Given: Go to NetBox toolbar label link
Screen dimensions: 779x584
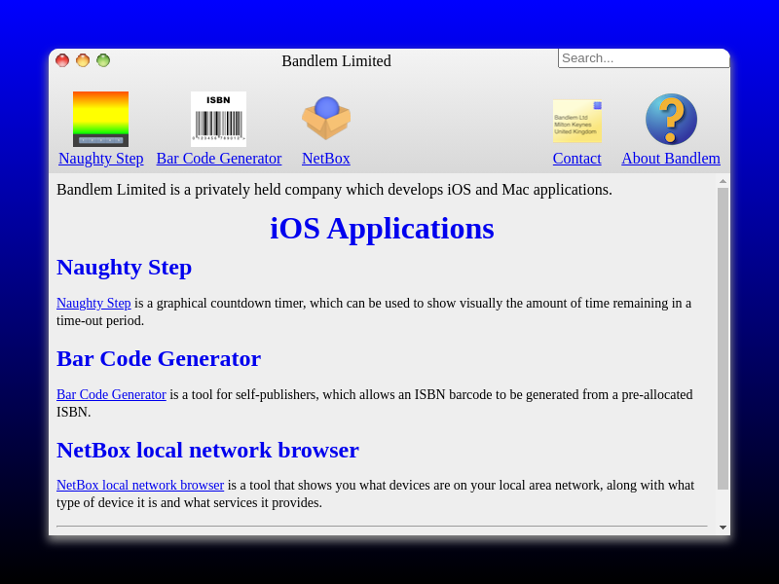Looking at the screenshot, I should coord(325,159).
